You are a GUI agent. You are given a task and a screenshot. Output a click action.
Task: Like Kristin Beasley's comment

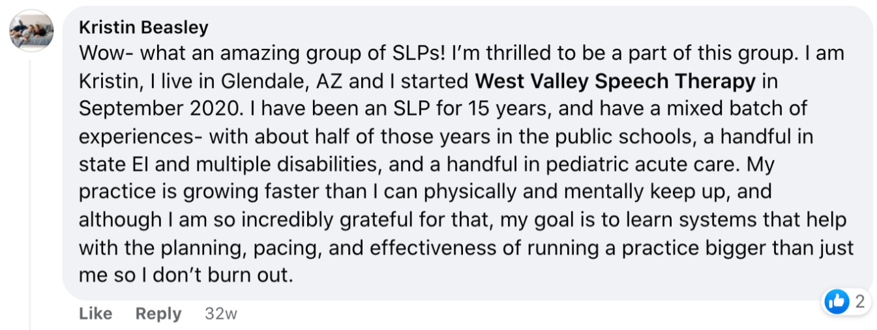(95, 313)
